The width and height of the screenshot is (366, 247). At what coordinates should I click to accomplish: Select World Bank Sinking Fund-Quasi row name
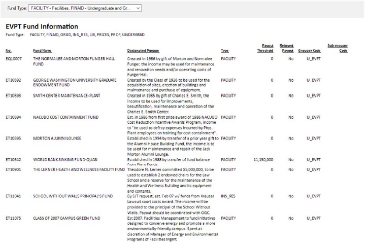[x=67, y=159]
